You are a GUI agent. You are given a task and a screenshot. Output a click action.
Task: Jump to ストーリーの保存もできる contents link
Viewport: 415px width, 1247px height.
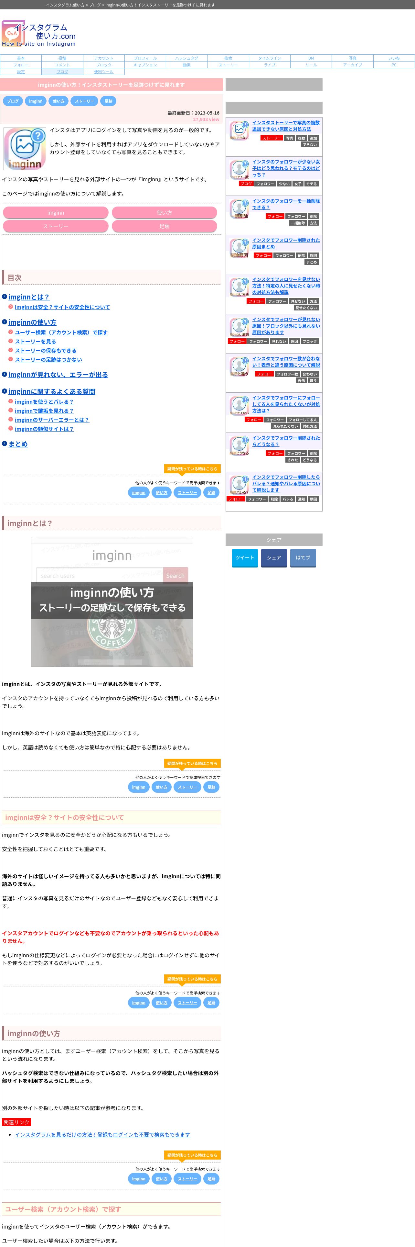[x=46, y=351]
